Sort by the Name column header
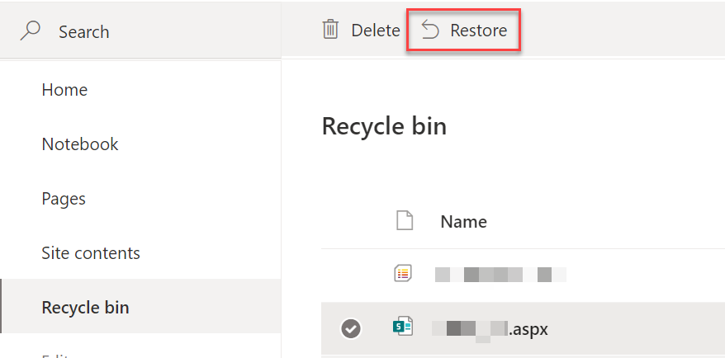This screenshot has height=358, width=725. pyautogui.click(x=463, y=222)
